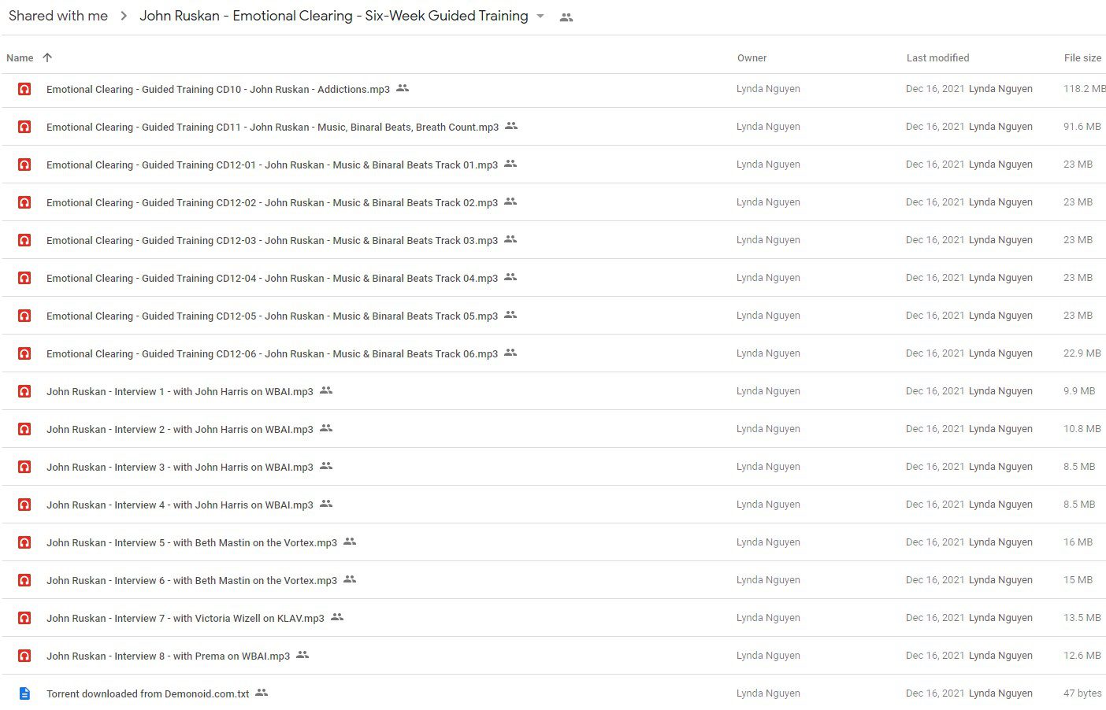
Task: Click the audio icon for Interview 1 file
Action: coord(24,391)
